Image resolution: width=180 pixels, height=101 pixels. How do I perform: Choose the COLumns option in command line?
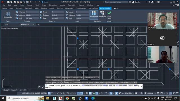pos(119,85)
